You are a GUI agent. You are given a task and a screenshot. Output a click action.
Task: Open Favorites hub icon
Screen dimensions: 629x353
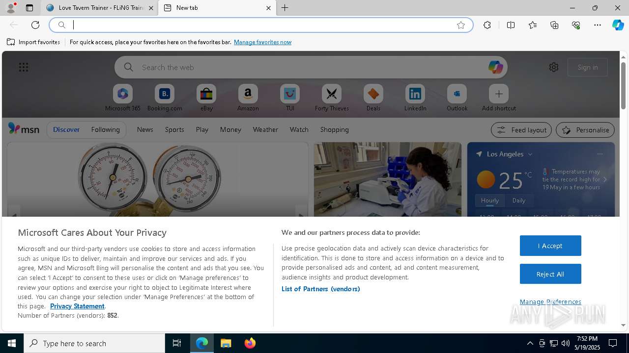(x=533, y=25)
